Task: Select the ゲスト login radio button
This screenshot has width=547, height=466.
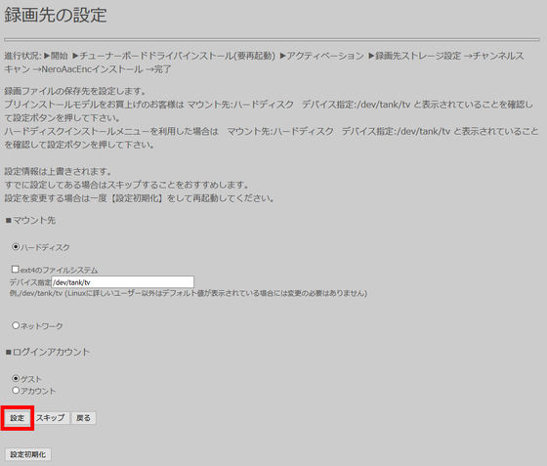Action: pos(16,378)
